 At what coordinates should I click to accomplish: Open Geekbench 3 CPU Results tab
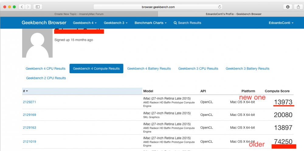tap(198, 69)
